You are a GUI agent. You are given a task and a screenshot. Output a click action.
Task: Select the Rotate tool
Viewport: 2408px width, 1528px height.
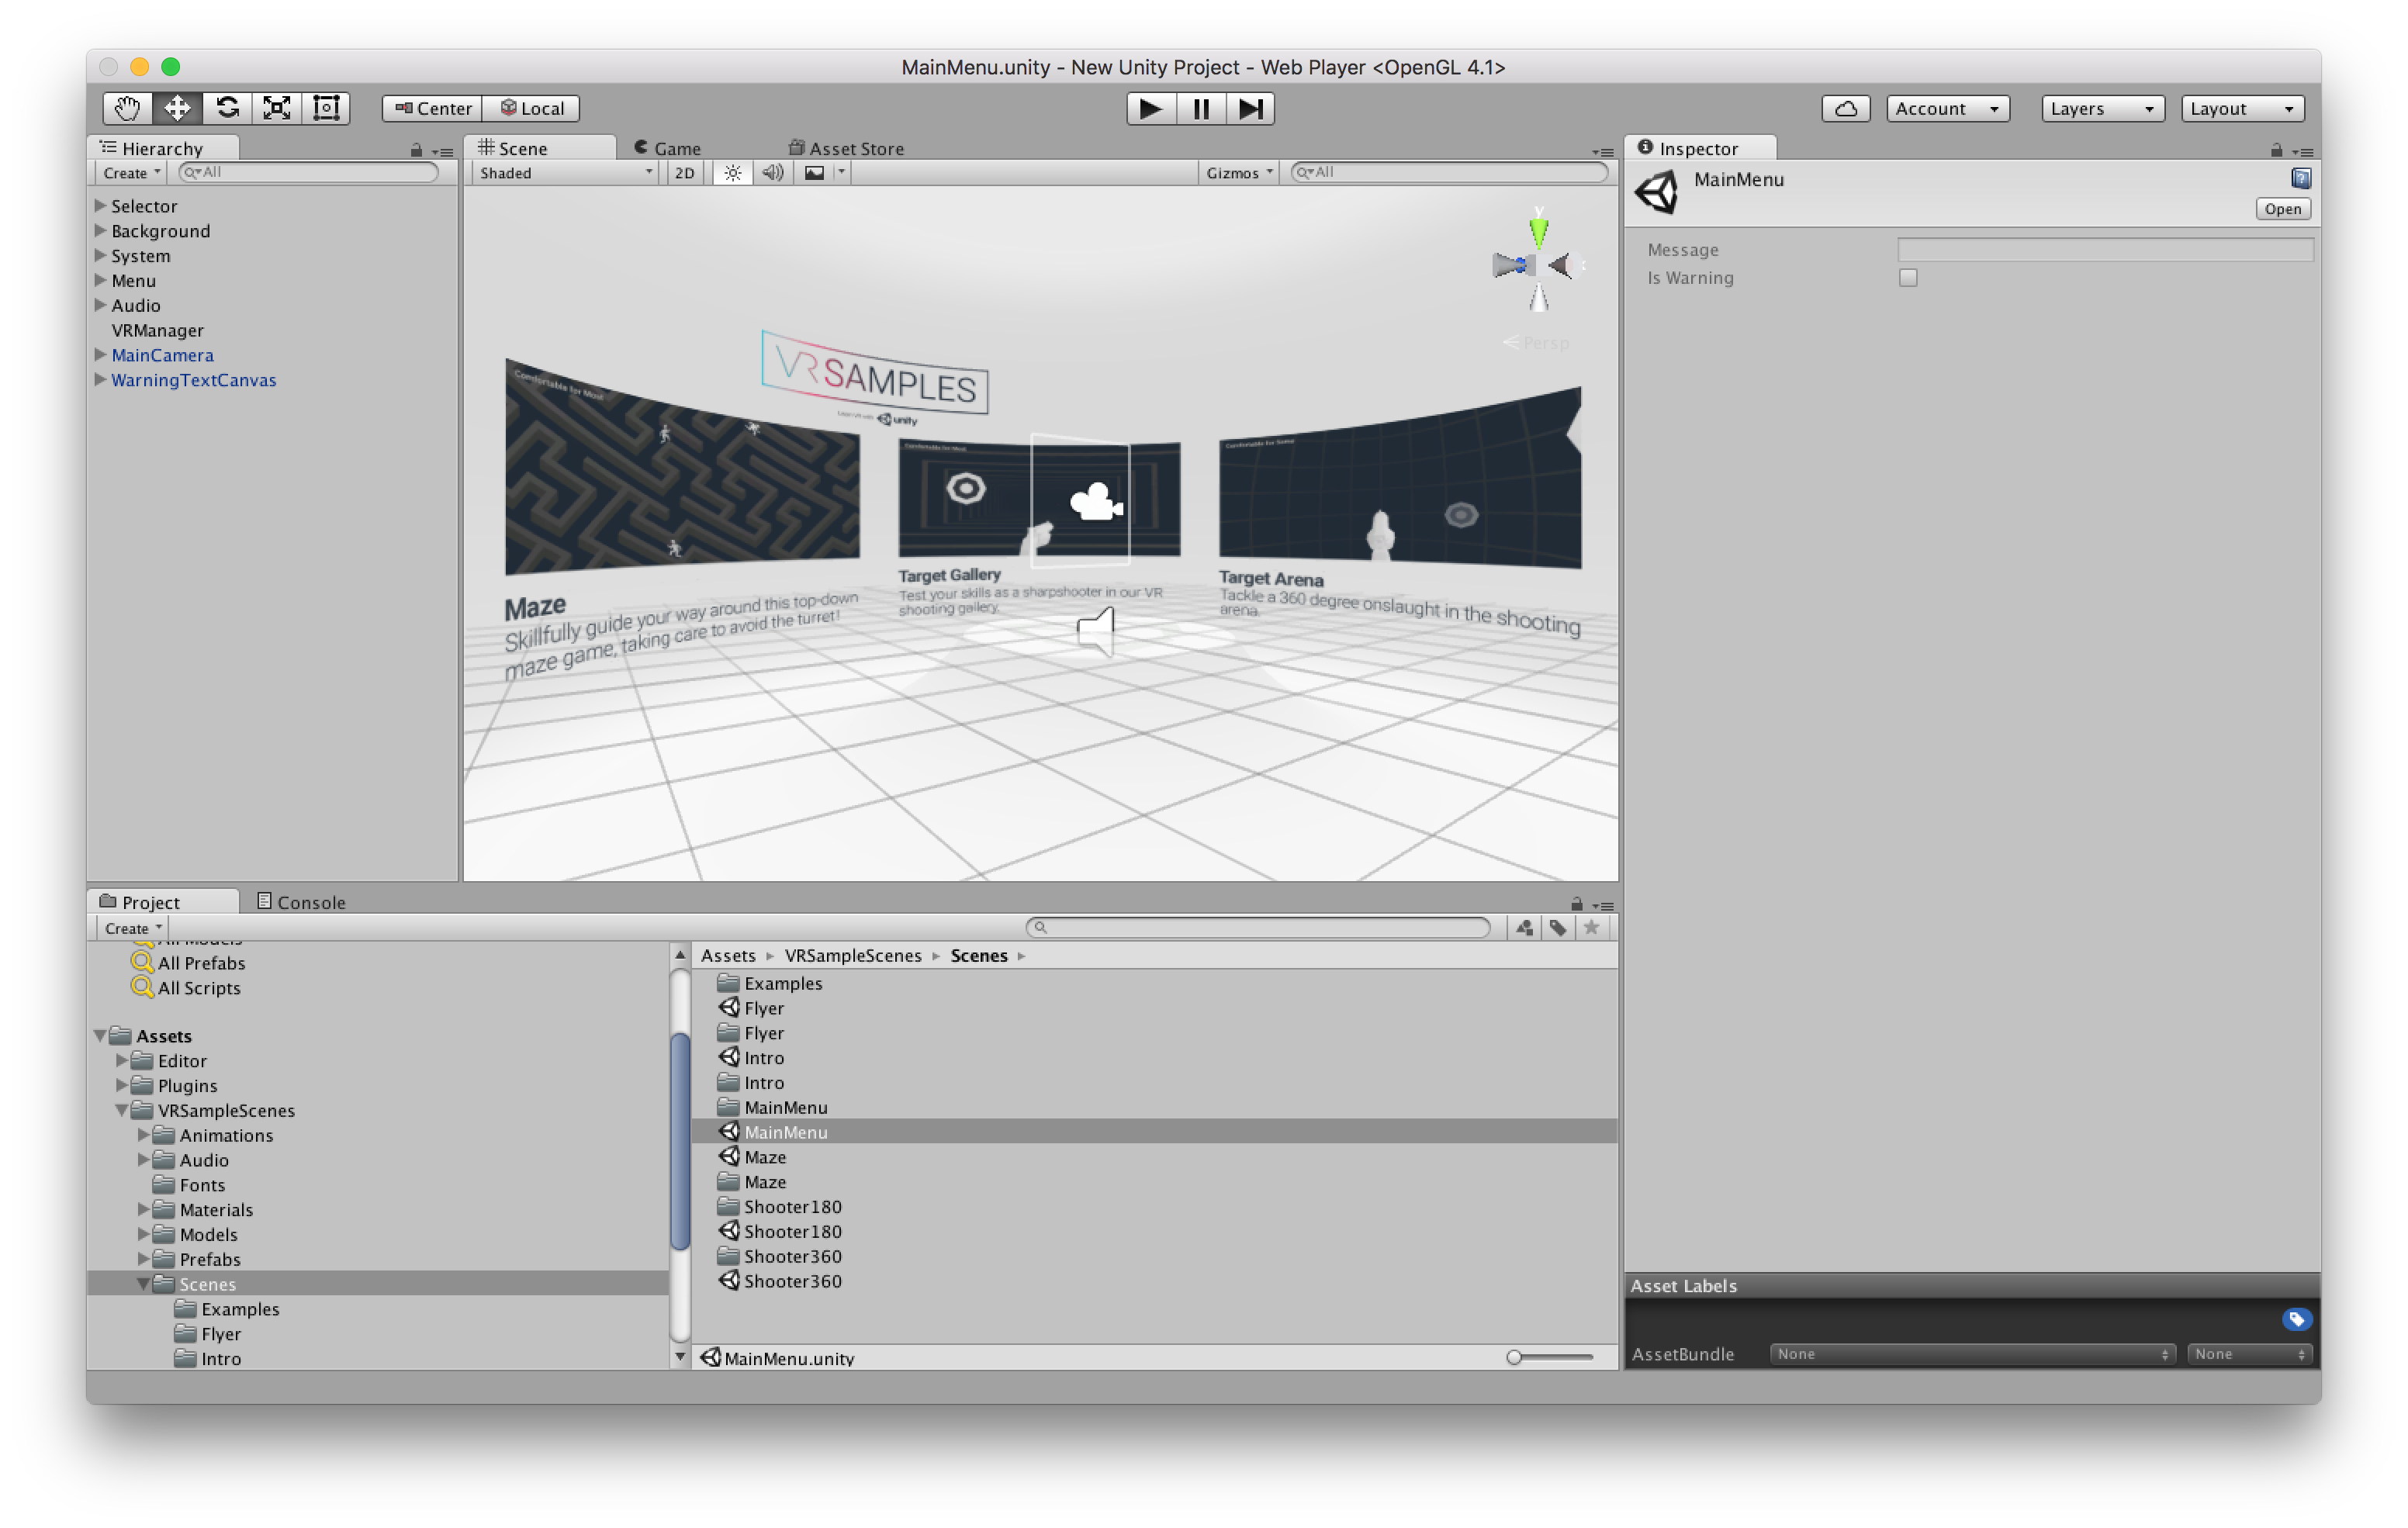tap(227, 108)
